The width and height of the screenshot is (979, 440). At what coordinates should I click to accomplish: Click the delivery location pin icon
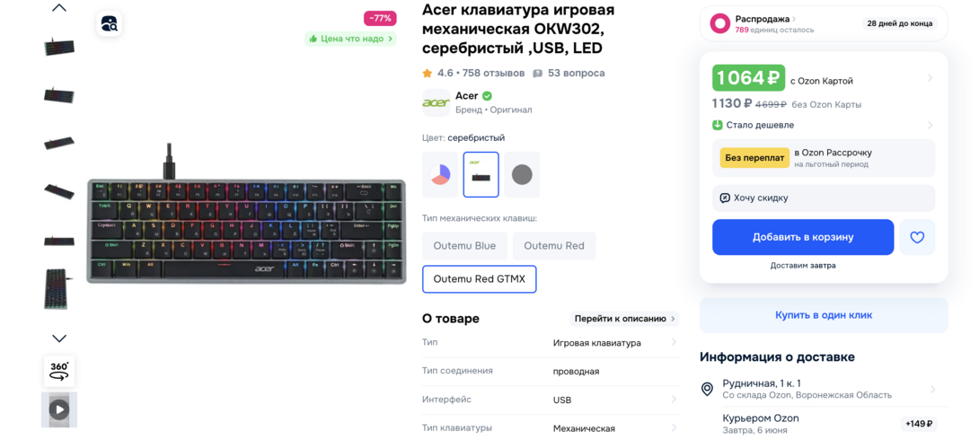pos(708,390)
